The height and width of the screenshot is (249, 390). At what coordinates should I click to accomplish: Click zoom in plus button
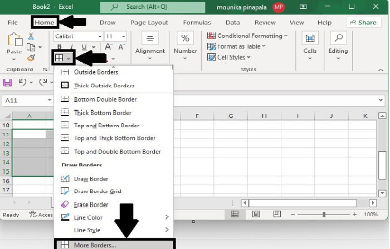[355, 214]
